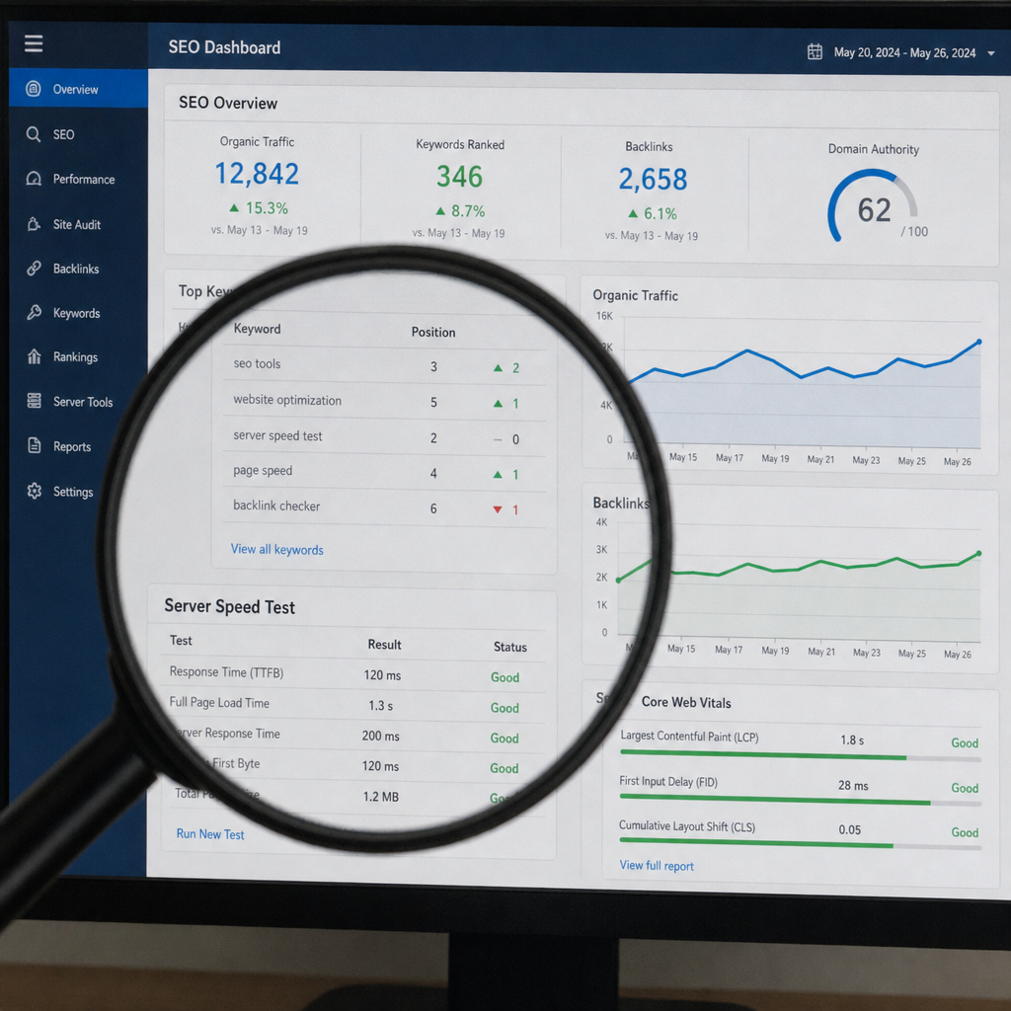Click the Backlinks chain icon
This screenshot has height=1011, width=1011.
[34, 269]
